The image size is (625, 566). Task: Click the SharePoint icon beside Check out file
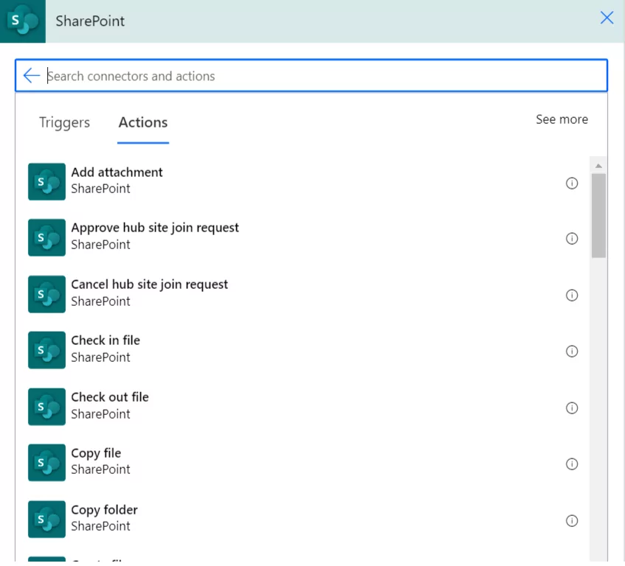click(x=46, y=407)
